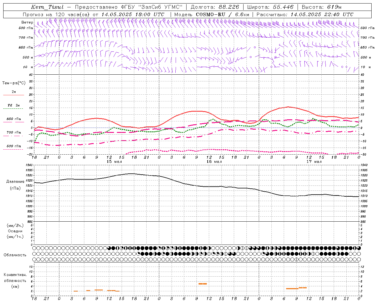This screenshot has width=376, height=301.
Task: Click the Рассчитано 14.05.2025 22:40 UTC timestamp
Action: tap(322, 14)
